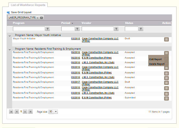179x128 pixels.
Task: Go to the first page of the grid
Action: coord(11,112)
